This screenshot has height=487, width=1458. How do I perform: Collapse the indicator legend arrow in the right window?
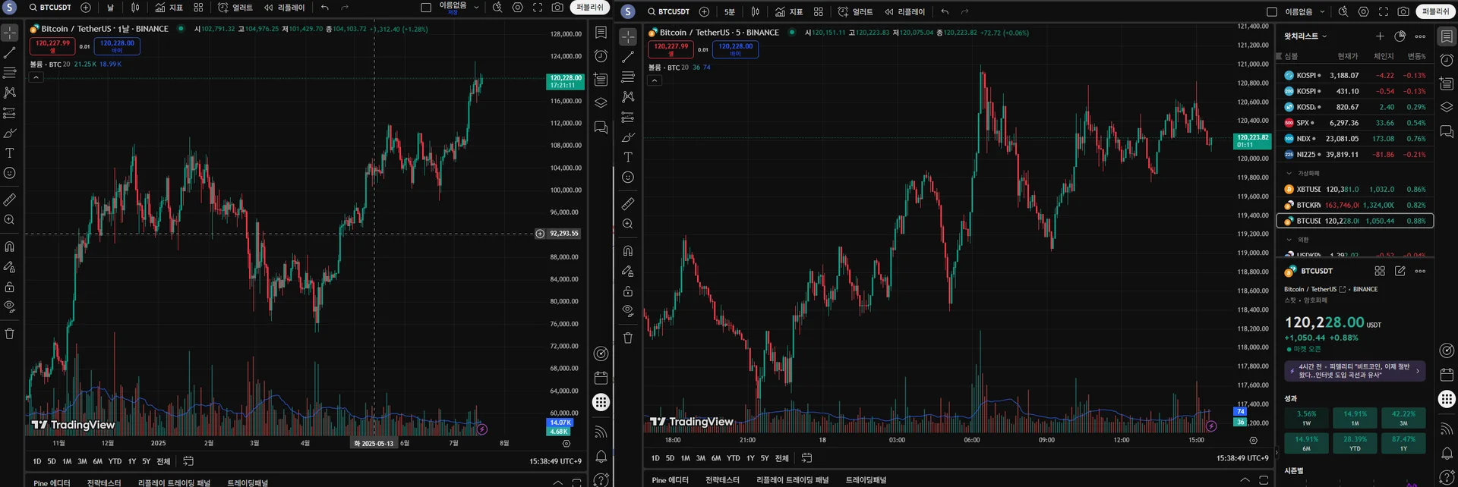[655, 80]
